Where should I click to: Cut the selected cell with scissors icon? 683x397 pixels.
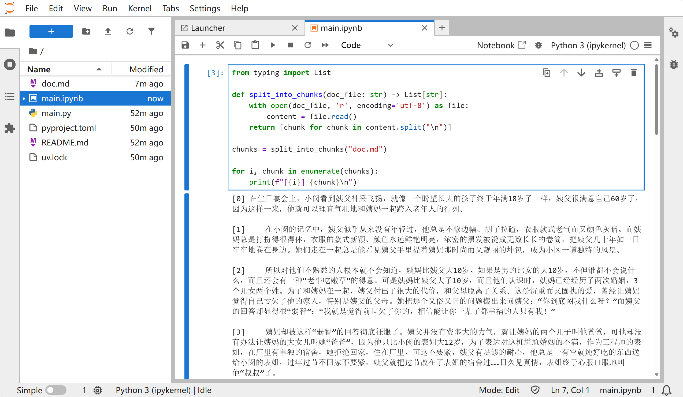point(220,45)
